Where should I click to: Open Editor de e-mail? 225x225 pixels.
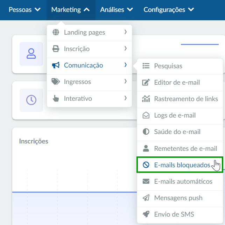point(180,83)
